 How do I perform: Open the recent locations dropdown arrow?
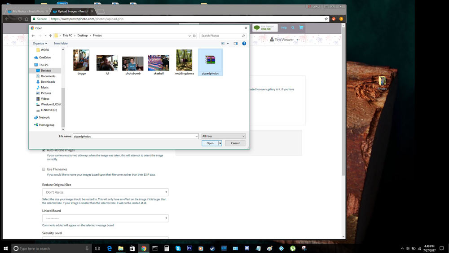tap(45, 36)
